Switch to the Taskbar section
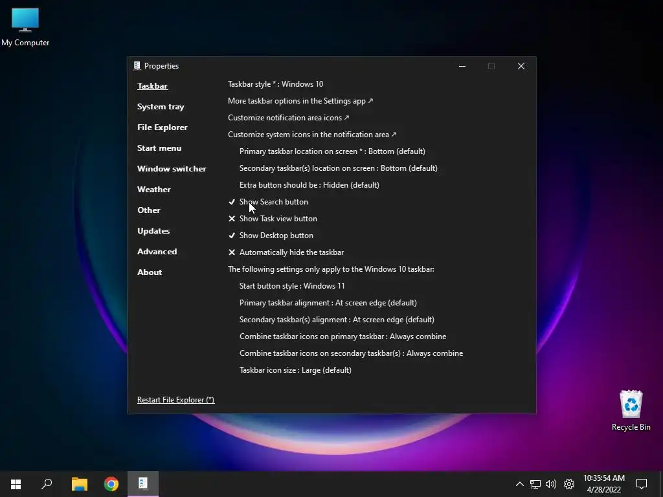 coord(152,86)
